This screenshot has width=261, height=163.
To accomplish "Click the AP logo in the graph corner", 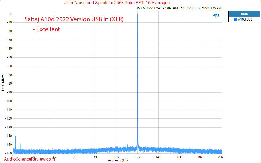I will click(216, 15).
